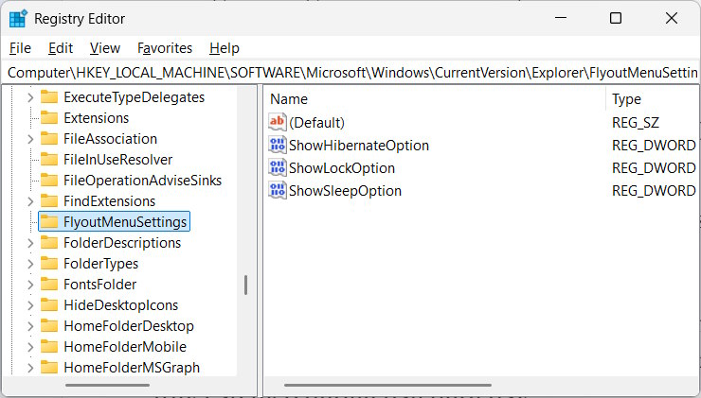Open the View menu

point(105,48)
